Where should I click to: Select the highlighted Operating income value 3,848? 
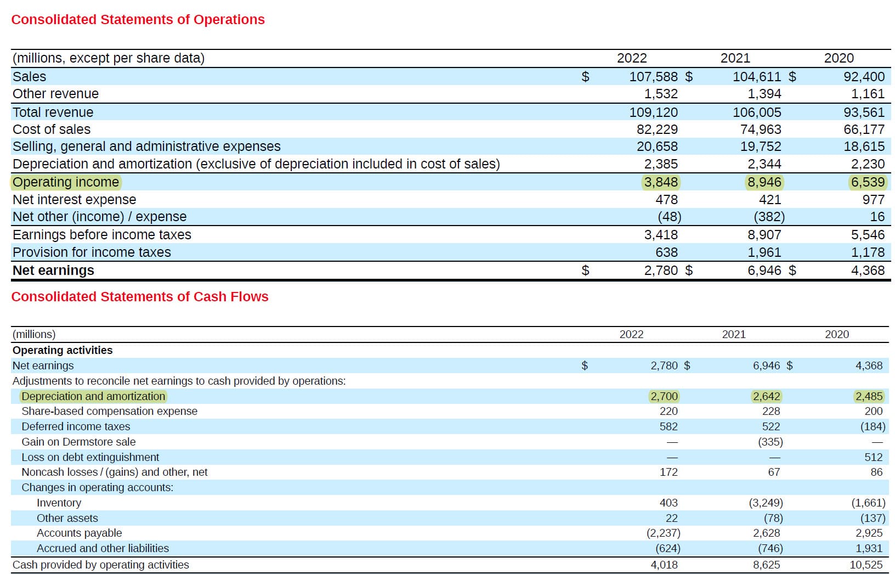pos(661,182)
